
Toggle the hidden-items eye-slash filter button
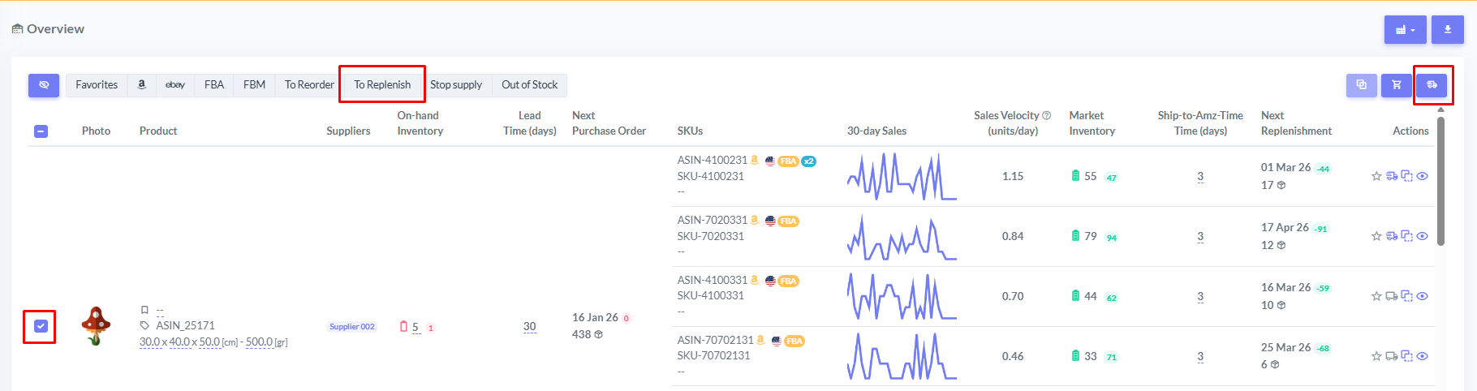click(44, 85)
